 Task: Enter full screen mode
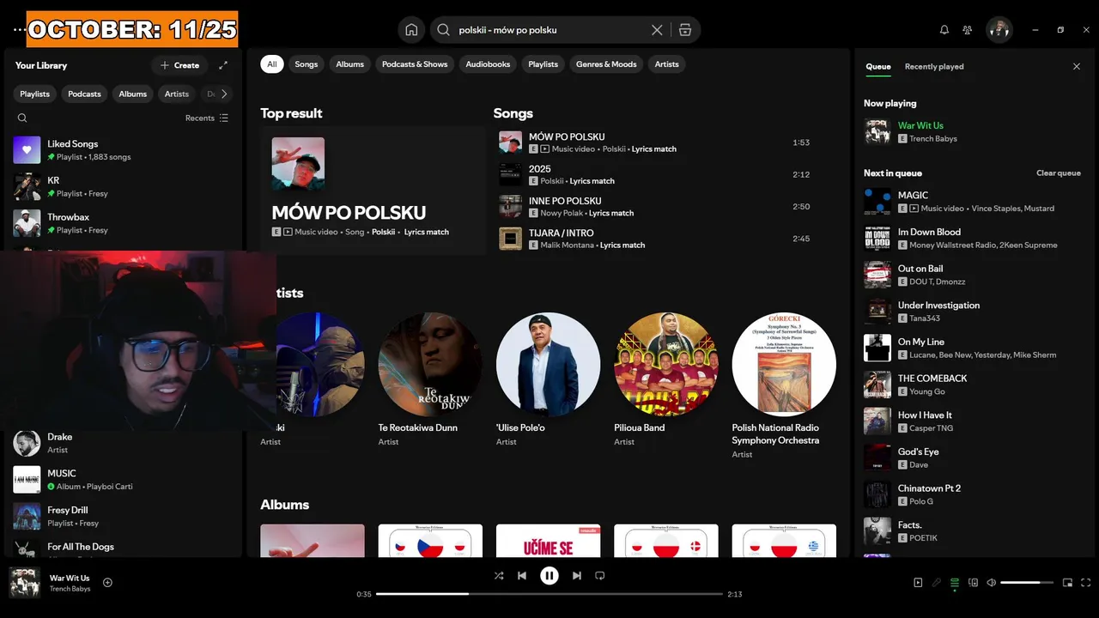coord(1086,583)
